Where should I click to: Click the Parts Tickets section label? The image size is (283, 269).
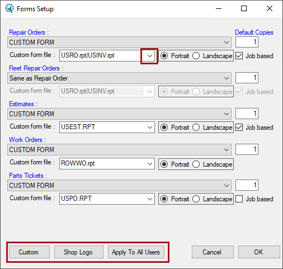28,176
